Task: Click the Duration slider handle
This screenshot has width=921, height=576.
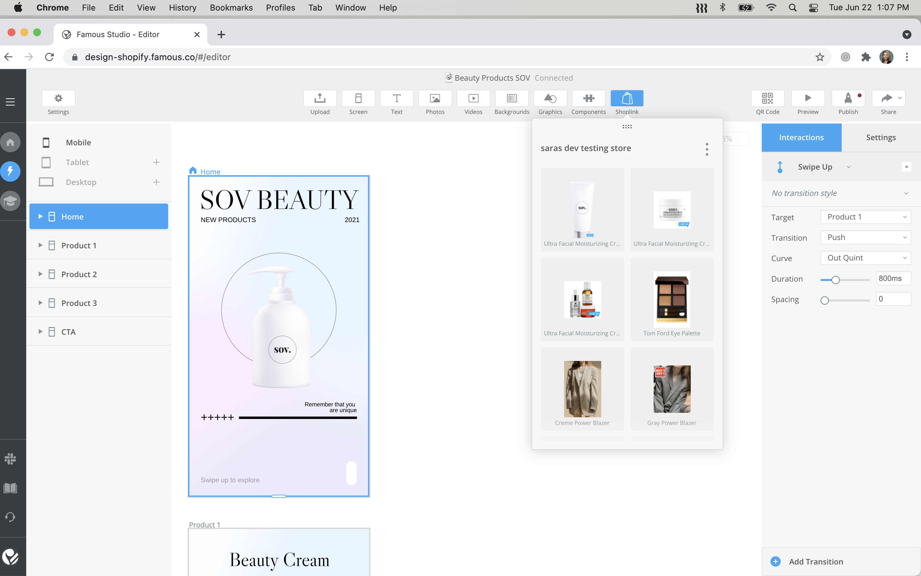Action: pyautogui.click(x=835, y=280)
